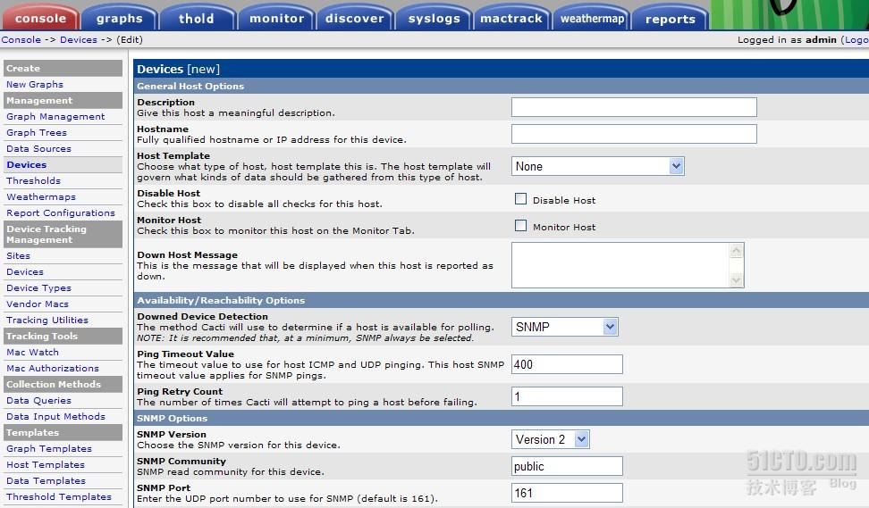Switch to the syslogs tab
The image size is (869, 508).
tap(434, 18)
